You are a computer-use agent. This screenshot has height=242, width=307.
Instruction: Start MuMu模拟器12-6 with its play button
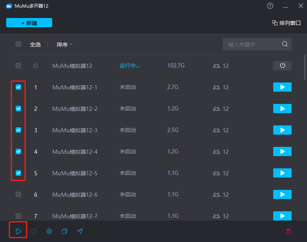click(282, 194)
